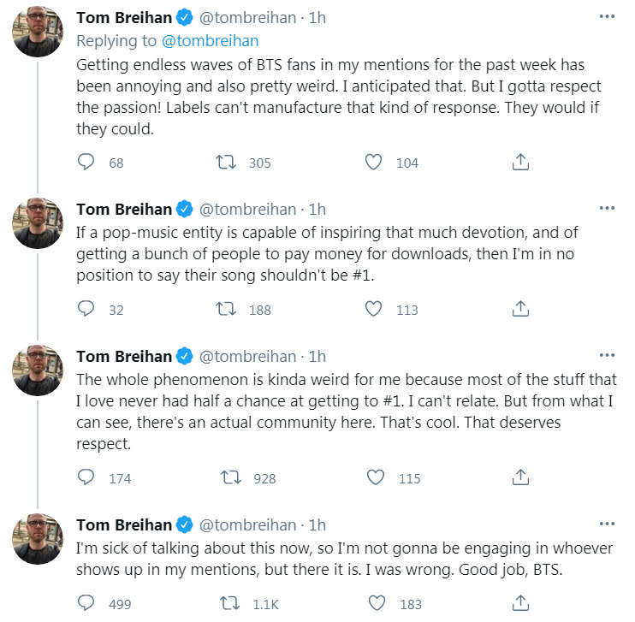Open Tom Breihan's name on first tweet
Viewport: 635px width, 622px height.
[122, 17]
